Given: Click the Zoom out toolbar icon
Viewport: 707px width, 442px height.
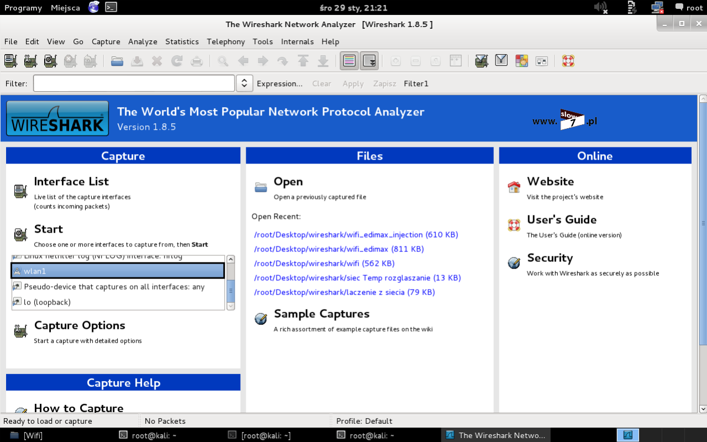Looking at the screenshot, I should point(416,61).
